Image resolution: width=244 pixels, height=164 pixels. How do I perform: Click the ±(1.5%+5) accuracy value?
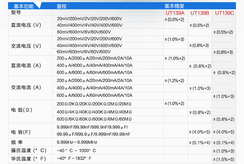224,159
